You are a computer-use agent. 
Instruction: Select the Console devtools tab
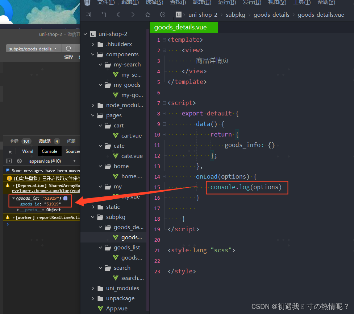point(49,151)
